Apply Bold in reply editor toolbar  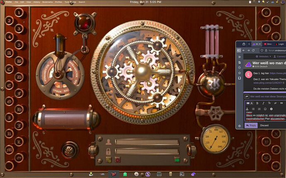(257, 103)
